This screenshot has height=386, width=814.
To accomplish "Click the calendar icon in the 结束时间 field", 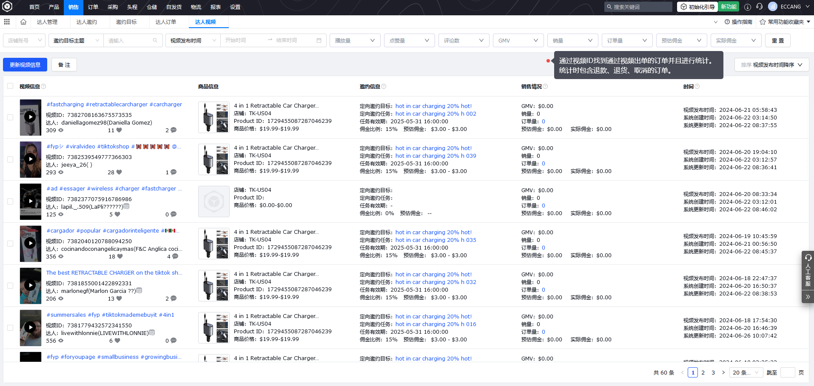I will point(319,40).
